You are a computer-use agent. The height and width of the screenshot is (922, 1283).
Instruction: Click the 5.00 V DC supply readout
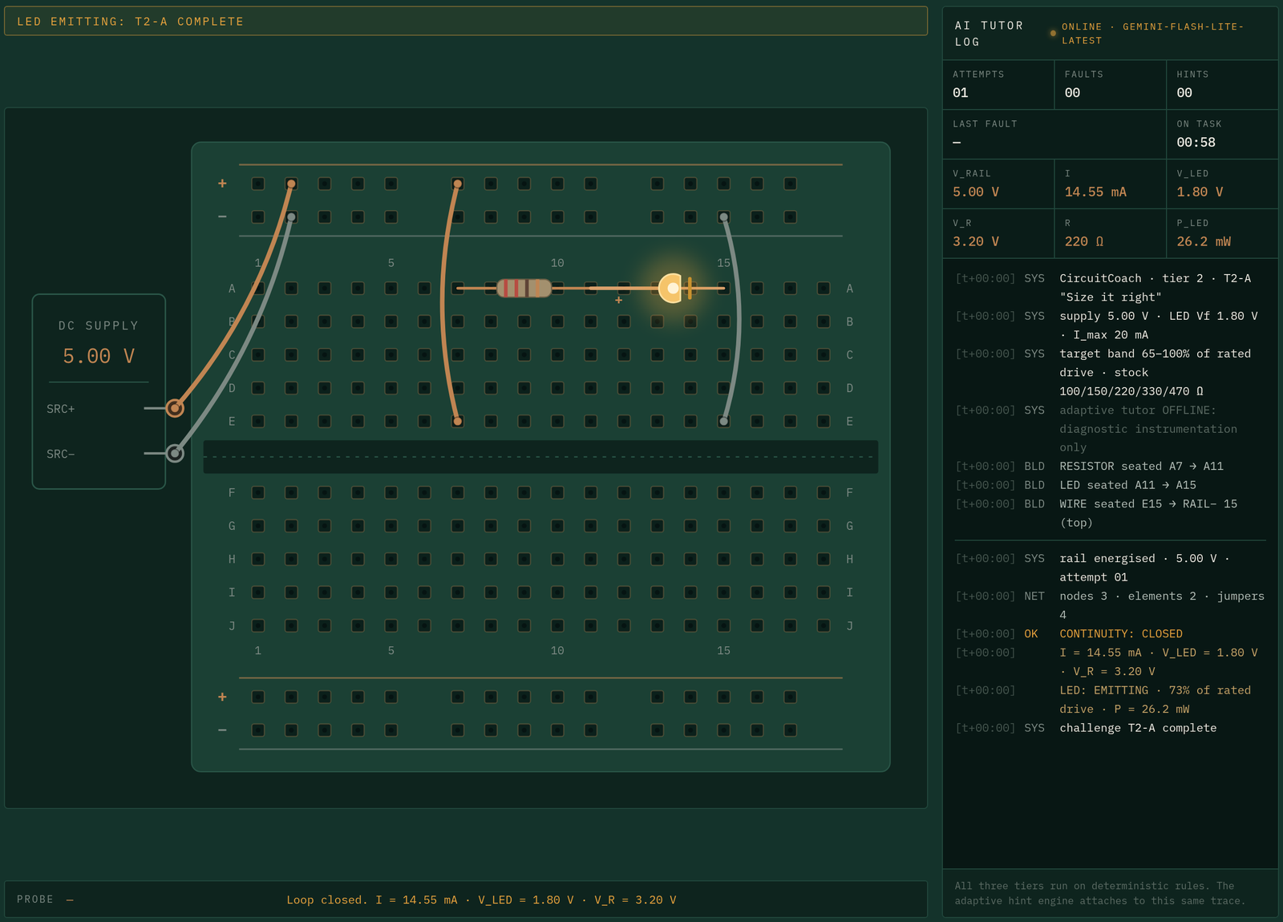(99, 356)
